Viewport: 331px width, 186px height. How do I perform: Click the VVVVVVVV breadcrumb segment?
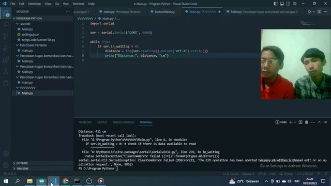click(x=85, y=19)
